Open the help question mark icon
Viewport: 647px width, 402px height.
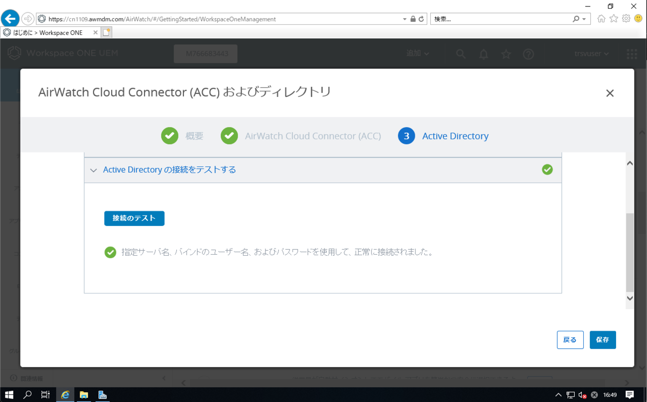[x=528, y=54]
